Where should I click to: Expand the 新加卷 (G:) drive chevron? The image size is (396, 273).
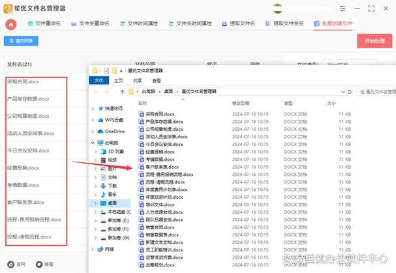[x=96, y=238]
